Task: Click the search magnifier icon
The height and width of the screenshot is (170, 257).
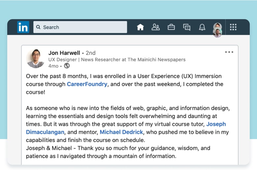Action: click(39, 27)
